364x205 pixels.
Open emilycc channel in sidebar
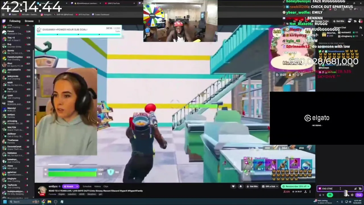17,116
